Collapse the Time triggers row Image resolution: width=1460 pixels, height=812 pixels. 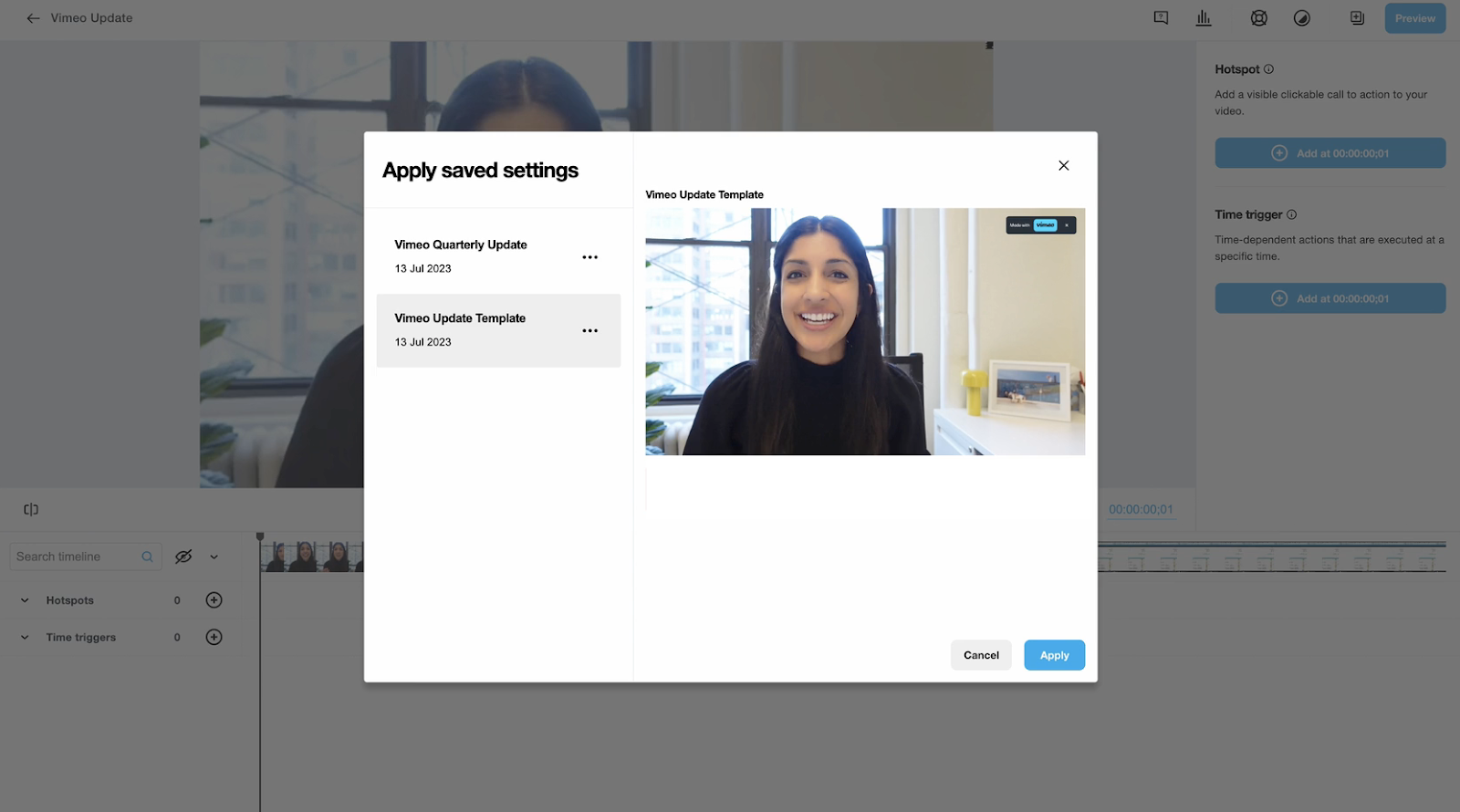[x=25, y=638]
